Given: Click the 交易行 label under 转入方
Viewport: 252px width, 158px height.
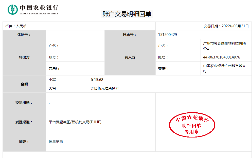Looking at the screenshot, I should (164, 68).
